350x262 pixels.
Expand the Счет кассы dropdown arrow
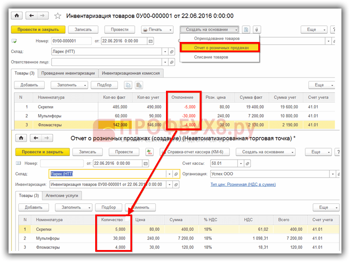point(241,163)
